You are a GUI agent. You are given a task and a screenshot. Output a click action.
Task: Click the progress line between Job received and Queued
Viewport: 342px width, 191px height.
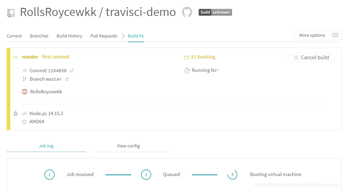[118, 175]
